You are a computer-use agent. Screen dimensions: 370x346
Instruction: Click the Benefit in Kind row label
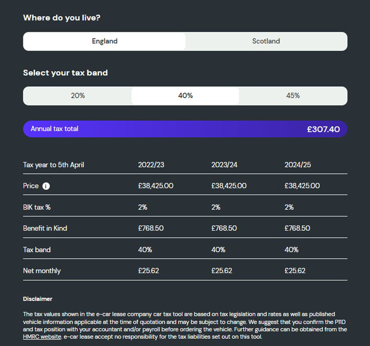click(45, 228)
